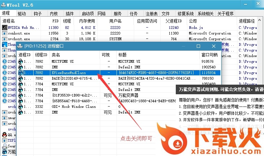
Task: Select the SYSTEM user name cell
Action: click(115, 39)
